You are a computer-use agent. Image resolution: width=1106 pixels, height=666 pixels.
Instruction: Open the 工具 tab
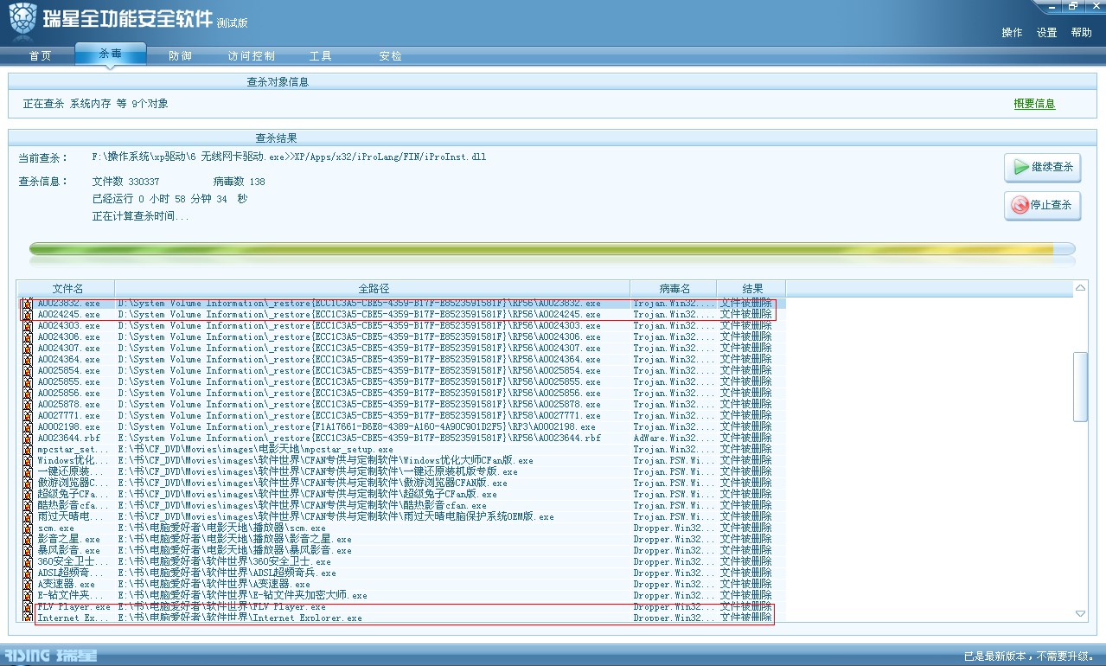coord(321,56)
